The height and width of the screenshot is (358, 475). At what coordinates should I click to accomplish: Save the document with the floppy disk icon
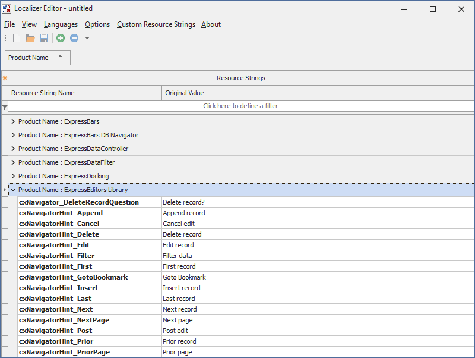44,37
